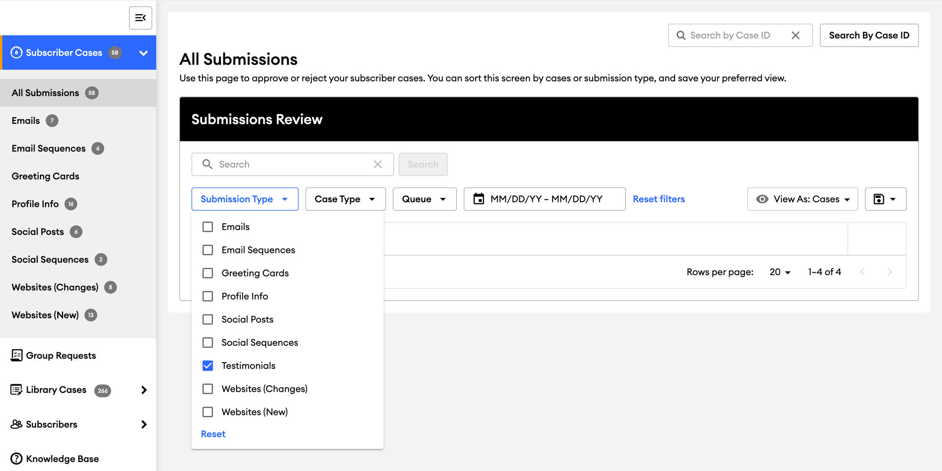Check the Emails checkbox
The height and width of the screenshot is (471, 942).
pos(208,227)
